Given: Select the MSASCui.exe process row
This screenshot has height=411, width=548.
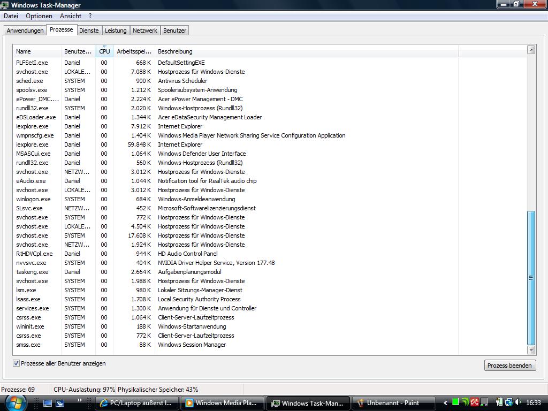Looking at the screenshot, I should coord(235,154).
